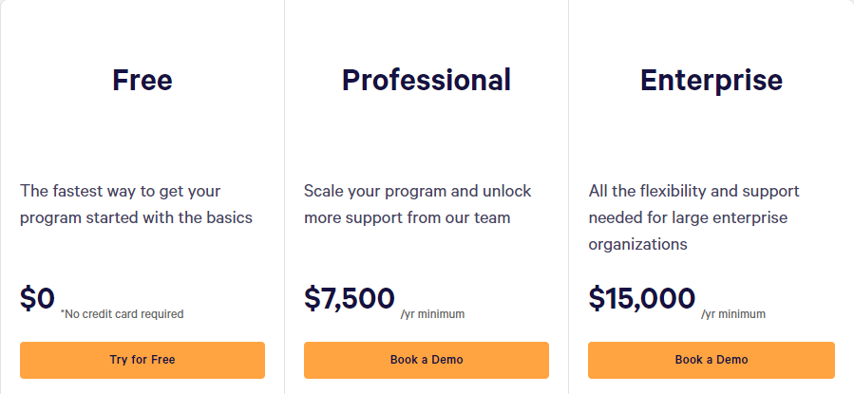Viewport: 854px width, 394px height.
Task: Click the $15,000 price figure
Action: (641, 299)
